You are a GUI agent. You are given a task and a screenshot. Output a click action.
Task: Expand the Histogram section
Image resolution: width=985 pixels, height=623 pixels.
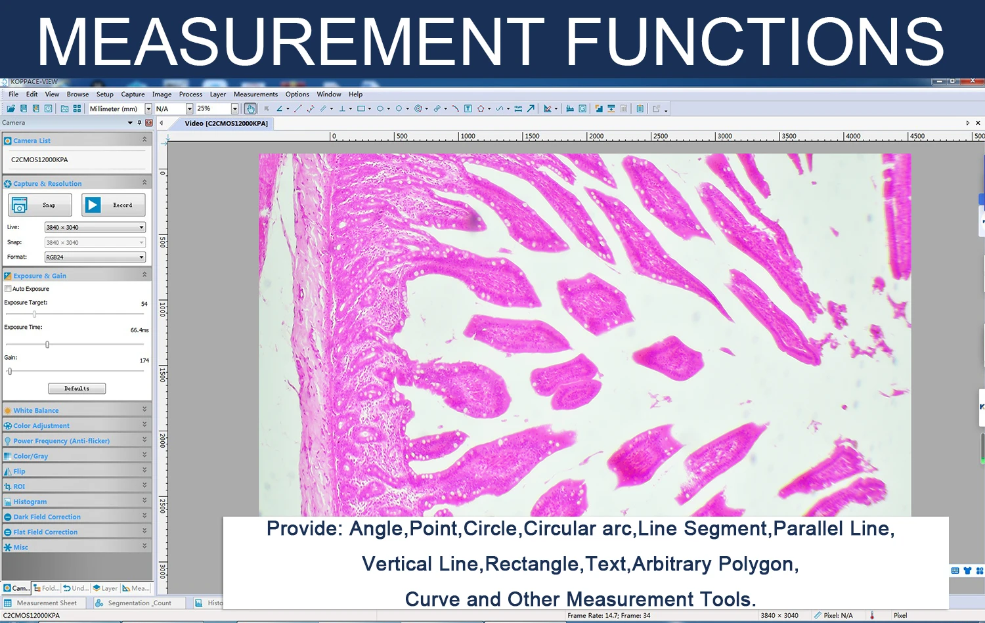[77, 501]
